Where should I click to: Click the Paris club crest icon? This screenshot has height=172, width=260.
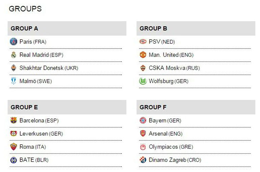pos(14,42)
